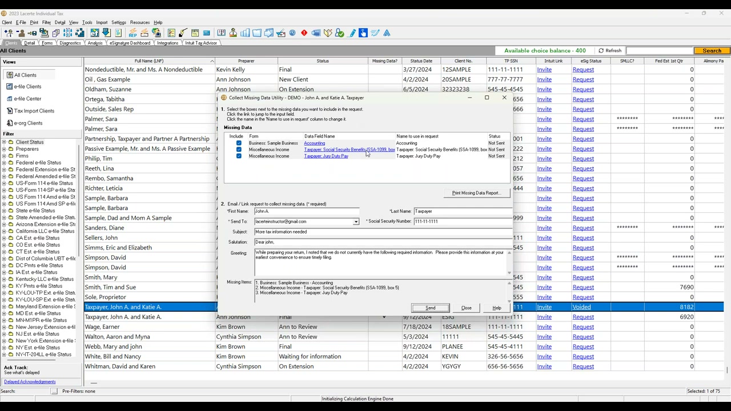Click the double question mark toolbar icon

pyautogui.click(x=221, y=33)
